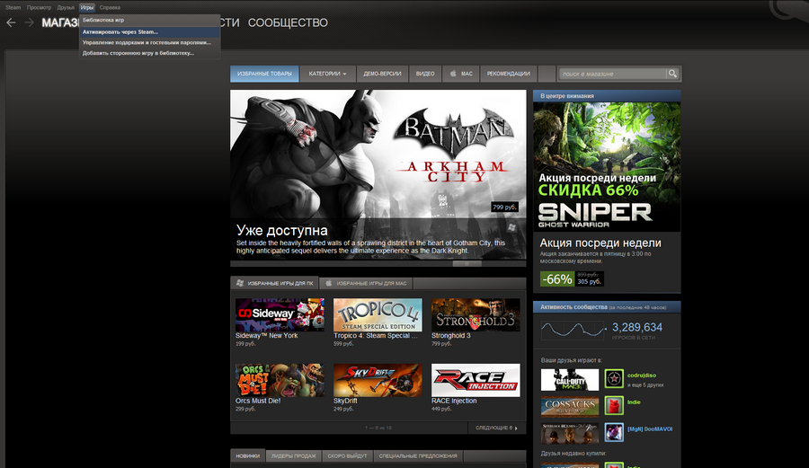The image size is (809, 468).
Task: Open the Batman Arkham City banner
Action: coord(378,174)
